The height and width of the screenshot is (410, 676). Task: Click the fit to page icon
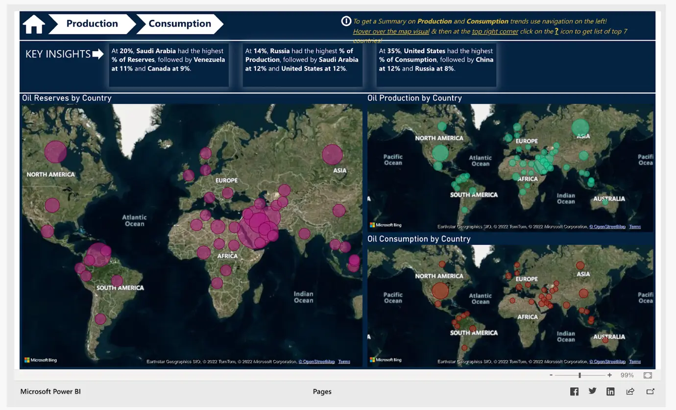[648, 375]
